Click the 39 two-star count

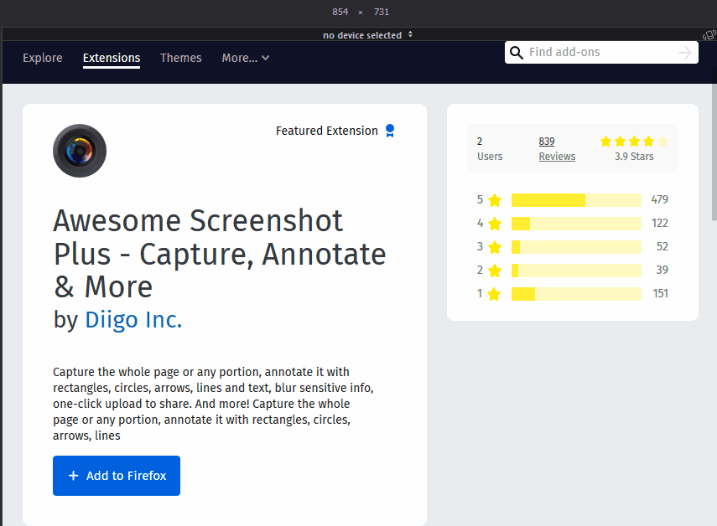tap(662, 270)
